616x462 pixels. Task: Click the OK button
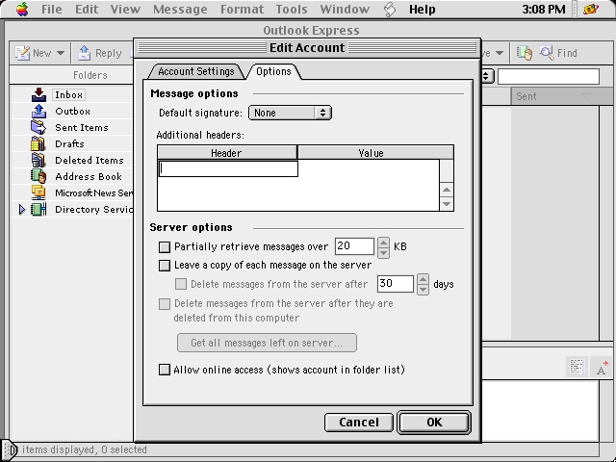(x=434, y=423)
